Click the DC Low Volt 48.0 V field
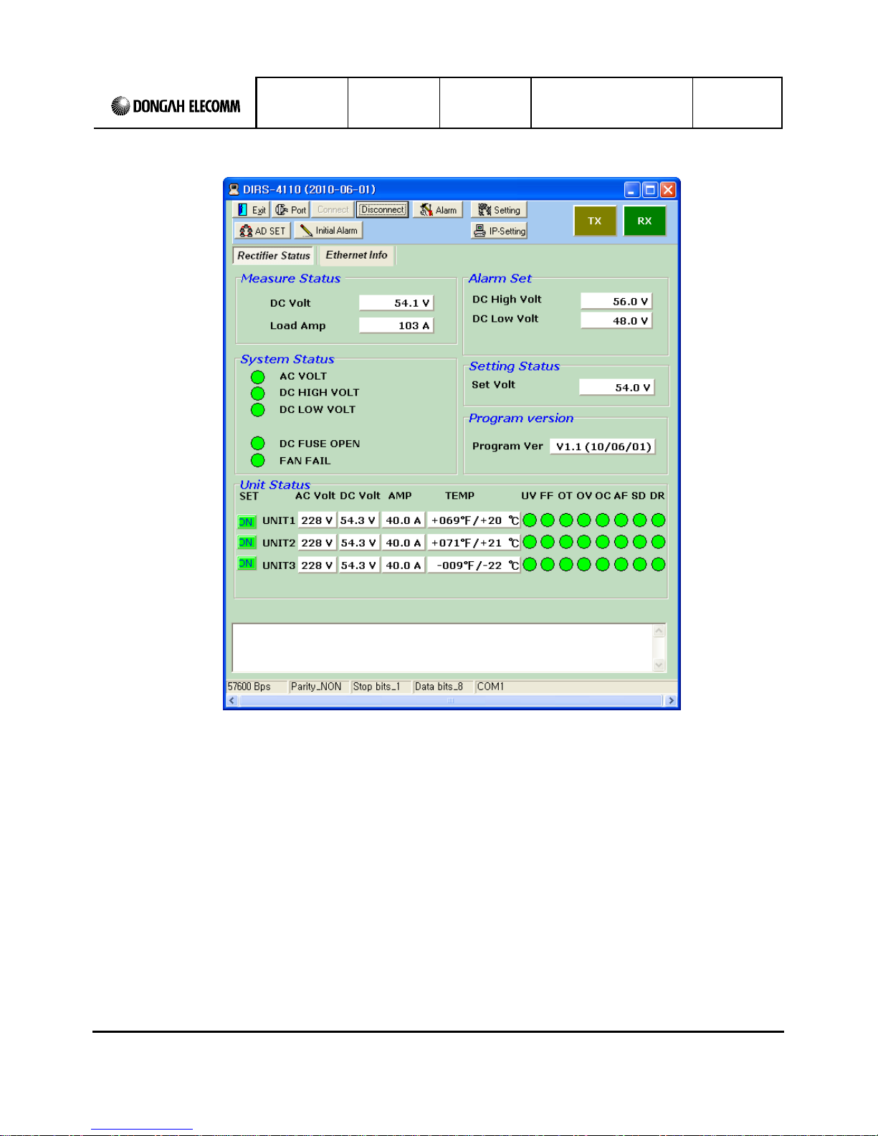 (616, 320)
